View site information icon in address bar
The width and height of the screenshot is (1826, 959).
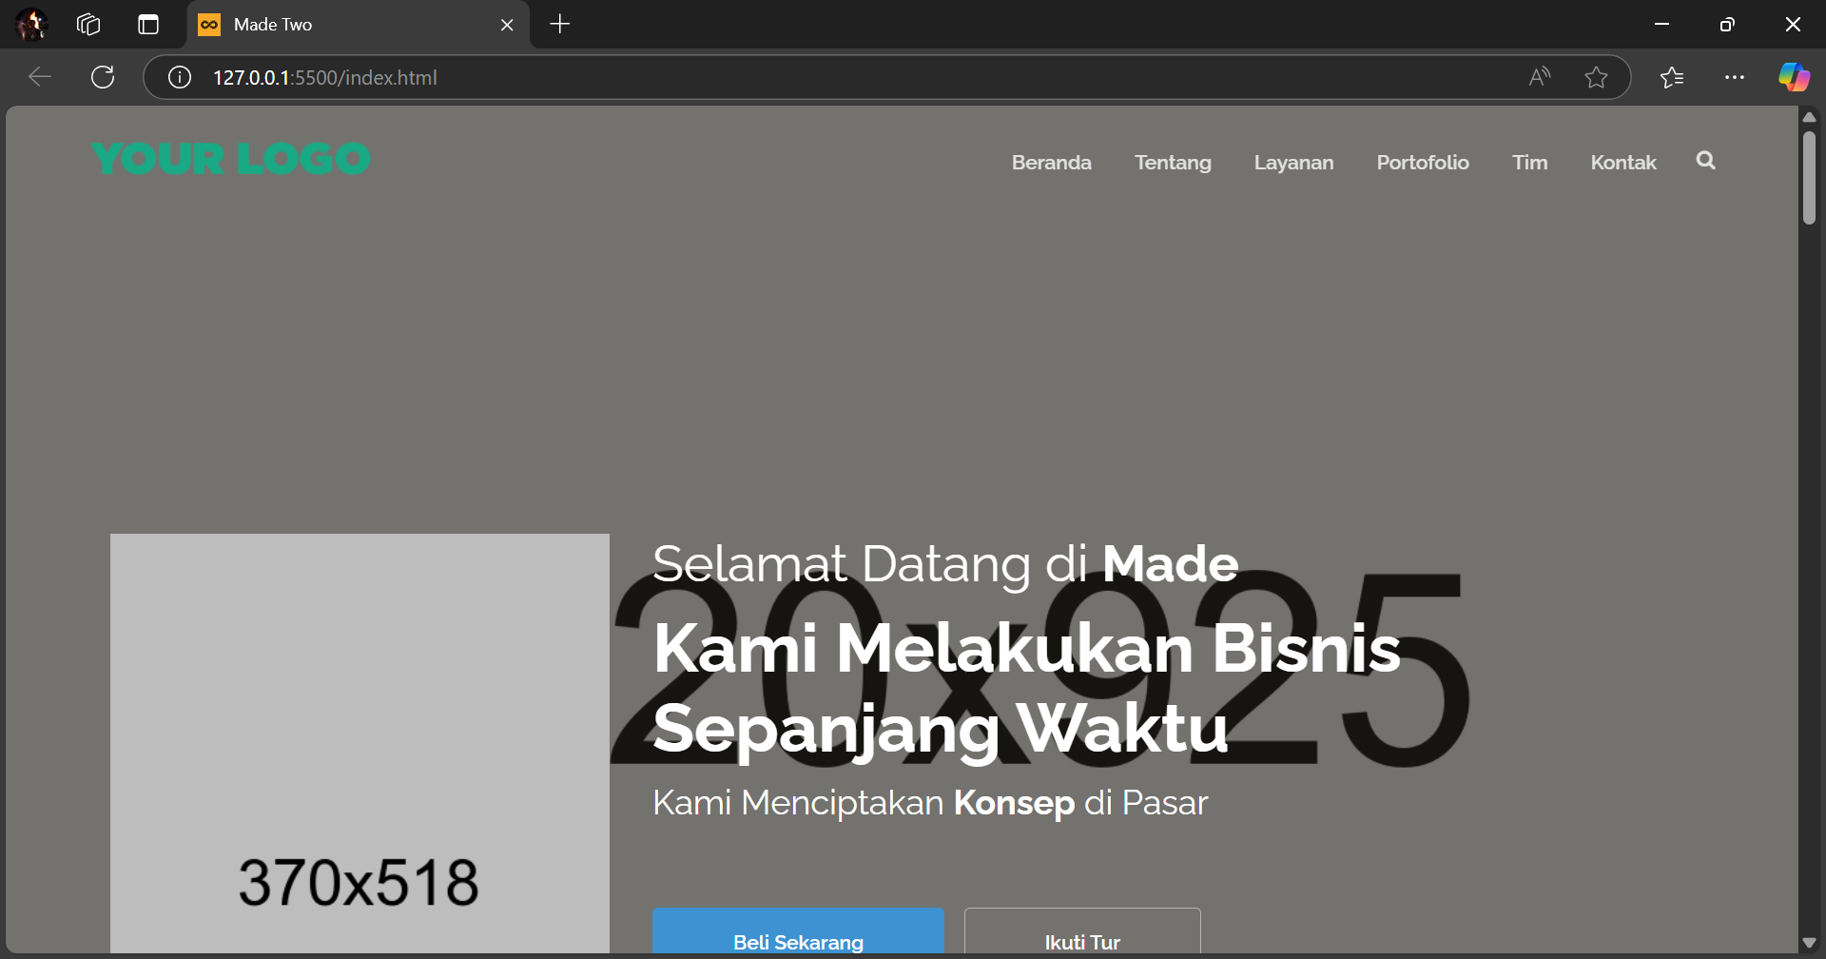[180, 77]
